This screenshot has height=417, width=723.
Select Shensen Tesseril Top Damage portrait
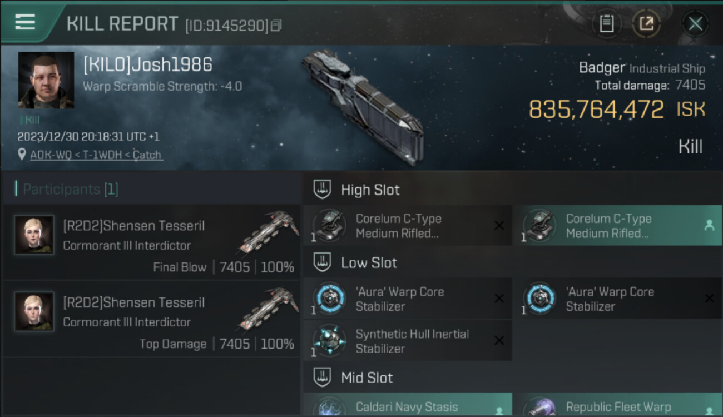[x=34, y=312]
